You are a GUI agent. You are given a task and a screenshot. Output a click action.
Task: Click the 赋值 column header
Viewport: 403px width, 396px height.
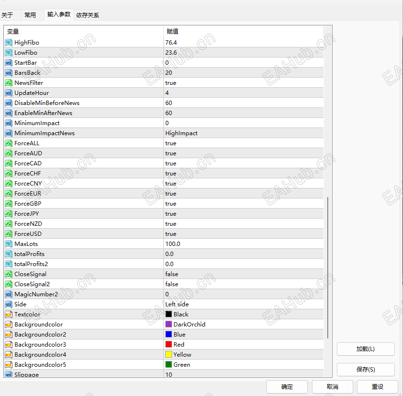click(x=243, y=31)
